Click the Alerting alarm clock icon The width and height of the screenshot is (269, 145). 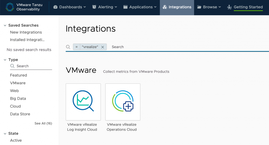[94, 7]
